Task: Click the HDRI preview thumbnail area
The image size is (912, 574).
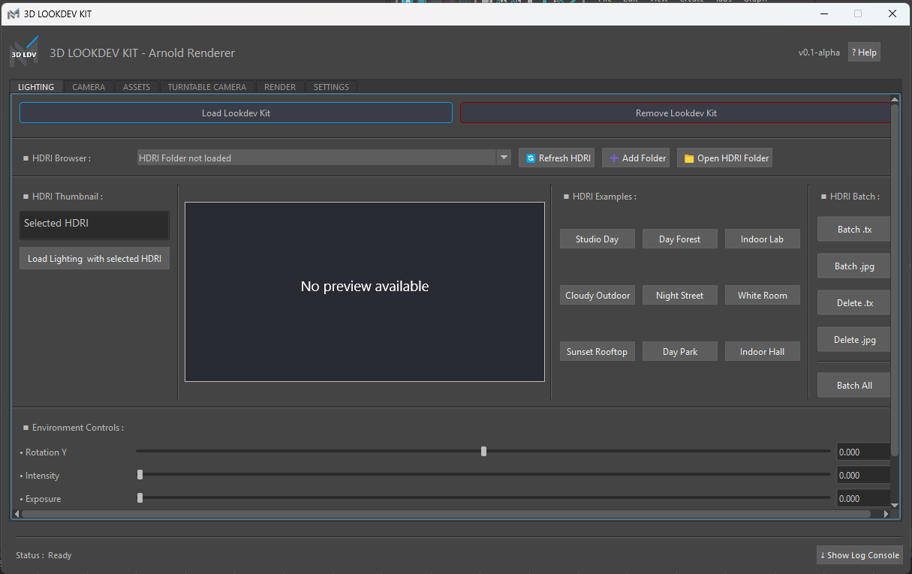Action: pos(365,292)
